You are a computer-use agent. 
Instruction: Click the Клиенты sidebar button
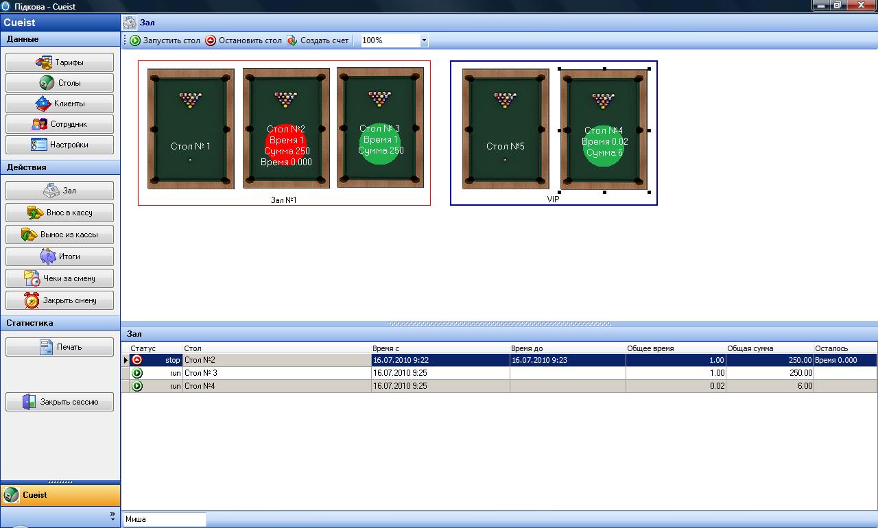[60, 104]
